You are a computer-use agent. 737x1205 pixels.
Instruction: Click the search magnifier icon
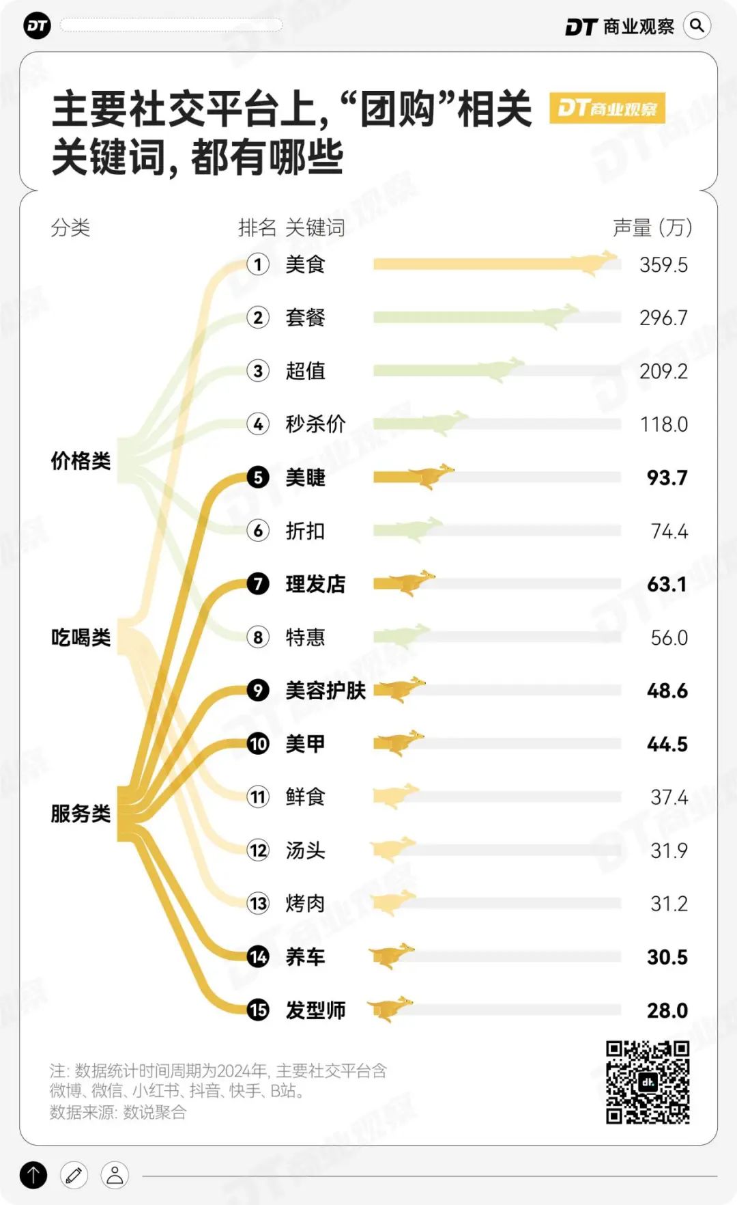[x=697, y=26]
